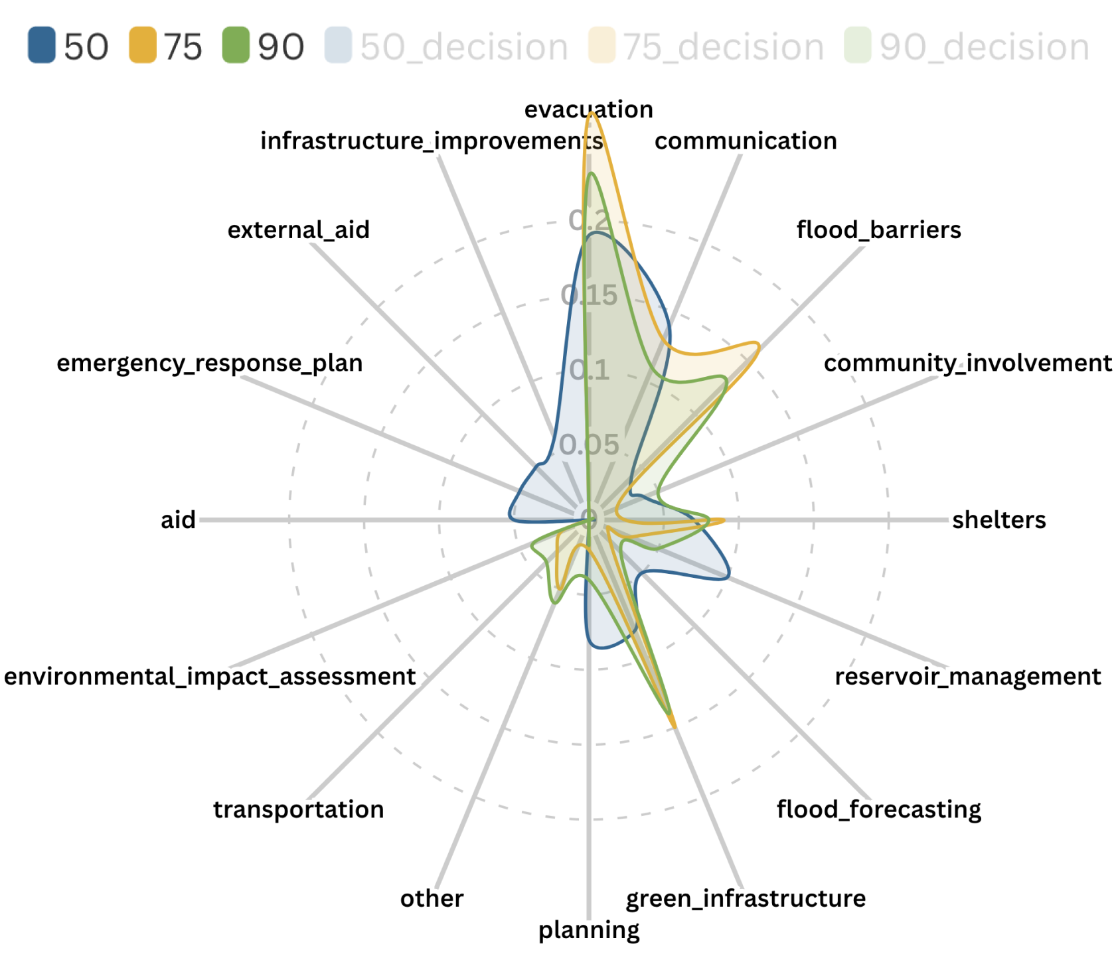The image size is (1118, 954).
Task: Click the green_infrastructure axis label
Action: pos(745,898)
